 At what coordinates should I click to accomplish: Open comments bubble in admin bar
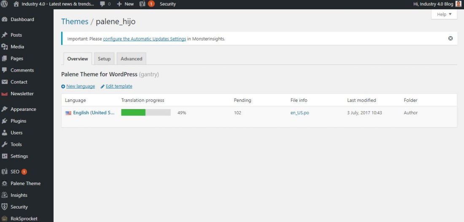[103, 4]
